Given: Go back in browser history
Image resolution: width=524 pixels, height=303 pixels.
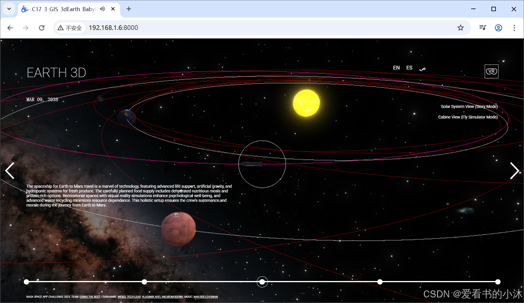Looking at the screenshot, I should point(10,28).
